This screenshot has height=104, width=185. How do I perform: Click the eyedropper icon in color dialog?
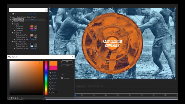click(63, 75)
